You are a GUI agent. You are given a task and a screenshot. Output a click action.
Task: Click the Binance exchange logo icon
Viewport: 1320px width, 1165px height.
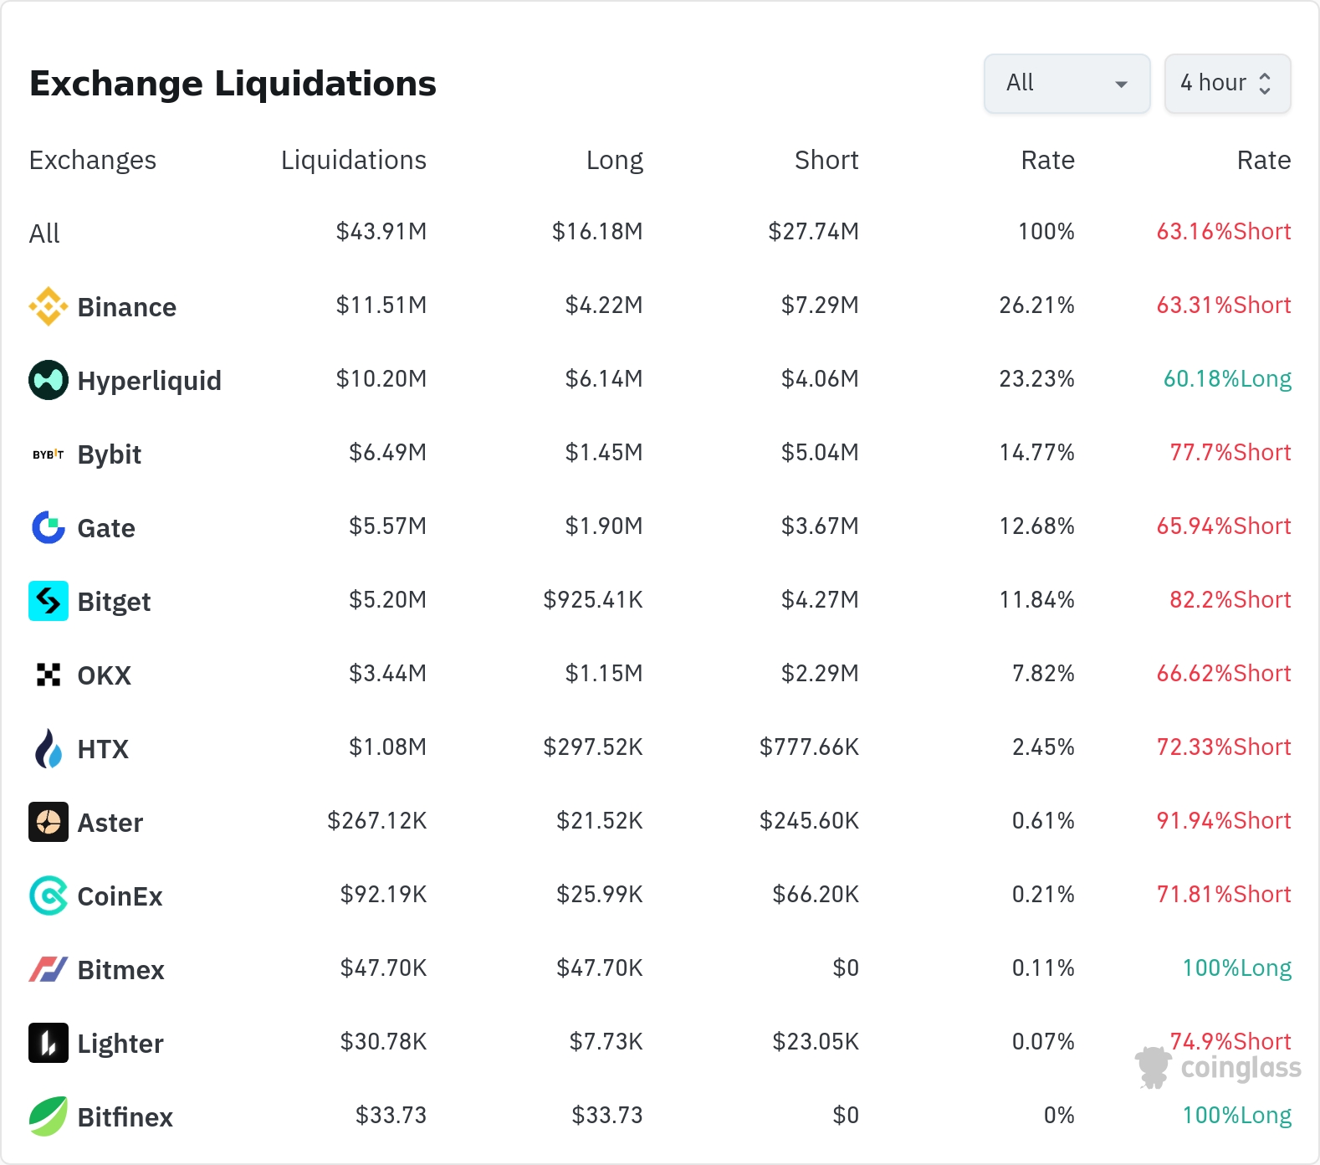[49, 306]
